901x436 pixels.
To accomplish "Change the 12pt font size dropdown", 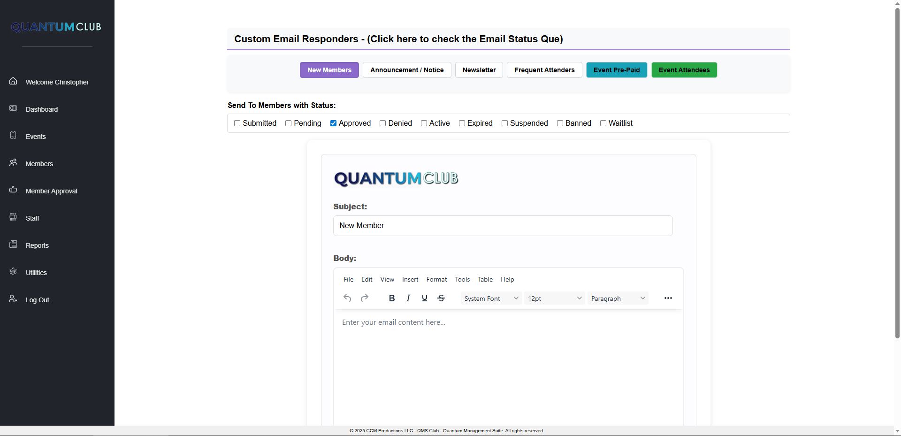I will pos(554,298).
